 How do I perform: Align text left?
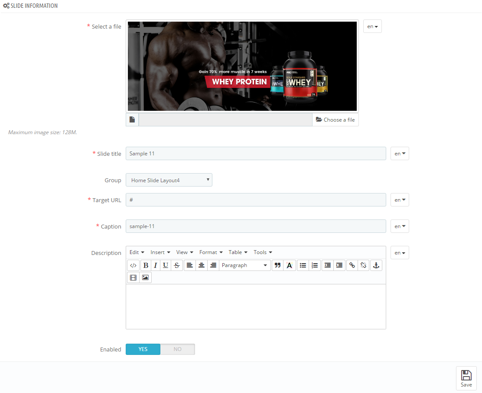pos(190,265)
